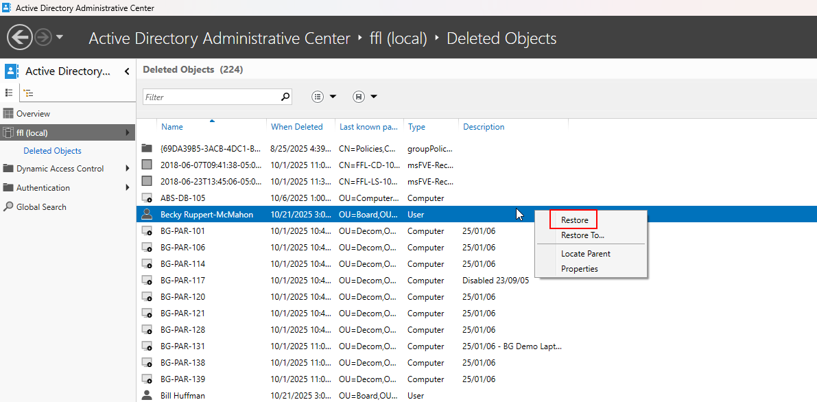
Task: Sort by Name column header
Action: (x=171, y=127)
